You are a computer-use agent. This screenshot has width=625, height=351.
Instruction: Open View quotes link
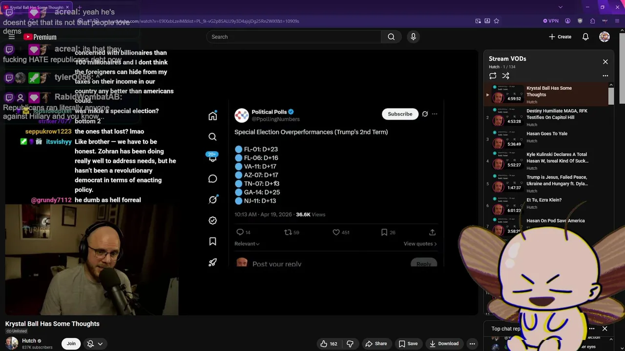point(420,244)
